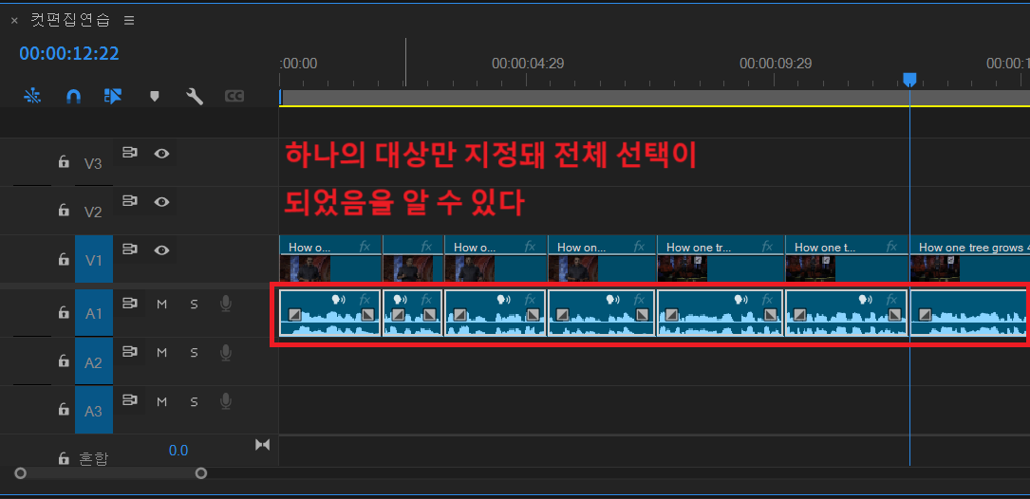
Task: Click fx badge on 'How one t...' clip
Action: coord(892,247)
